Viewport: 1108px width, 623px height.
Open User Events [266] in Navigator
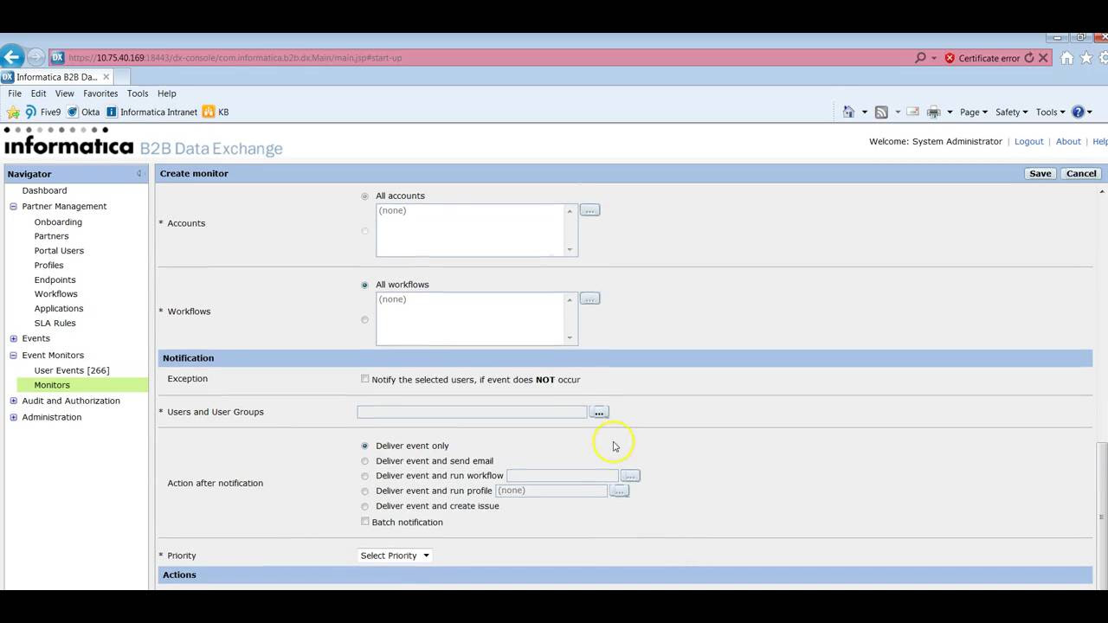tap(72, 370)
